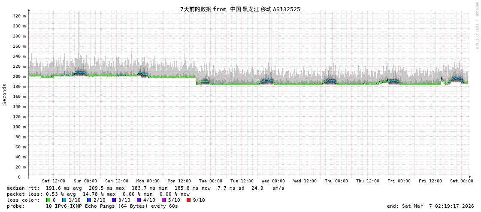Screen dimensions: 481x212
Task: Click the red 9/10 loss color swatch
Action: tap(188, 200)
